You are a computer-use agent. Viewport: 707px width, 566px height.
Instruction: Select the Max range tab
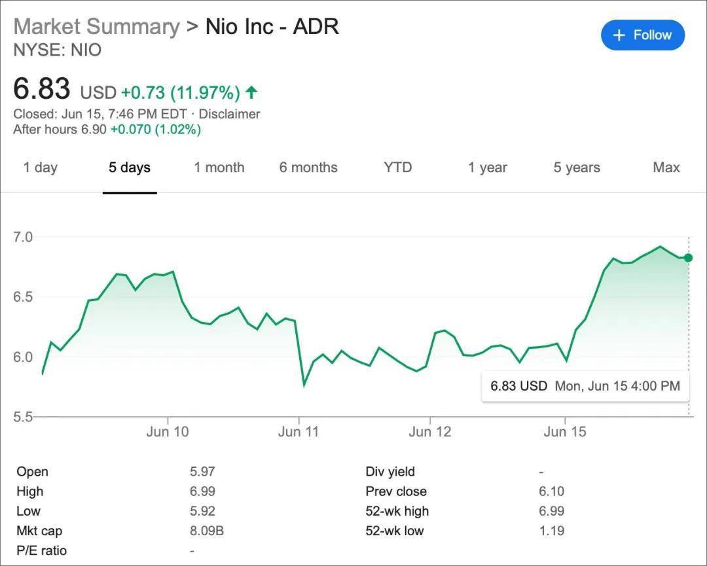[666, 168]
